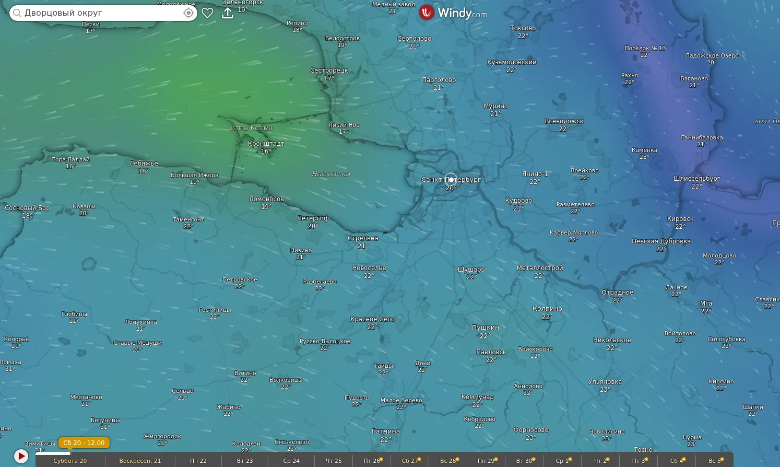
Task: Select Чт 25 on the timeline
Action: (334, 461)
